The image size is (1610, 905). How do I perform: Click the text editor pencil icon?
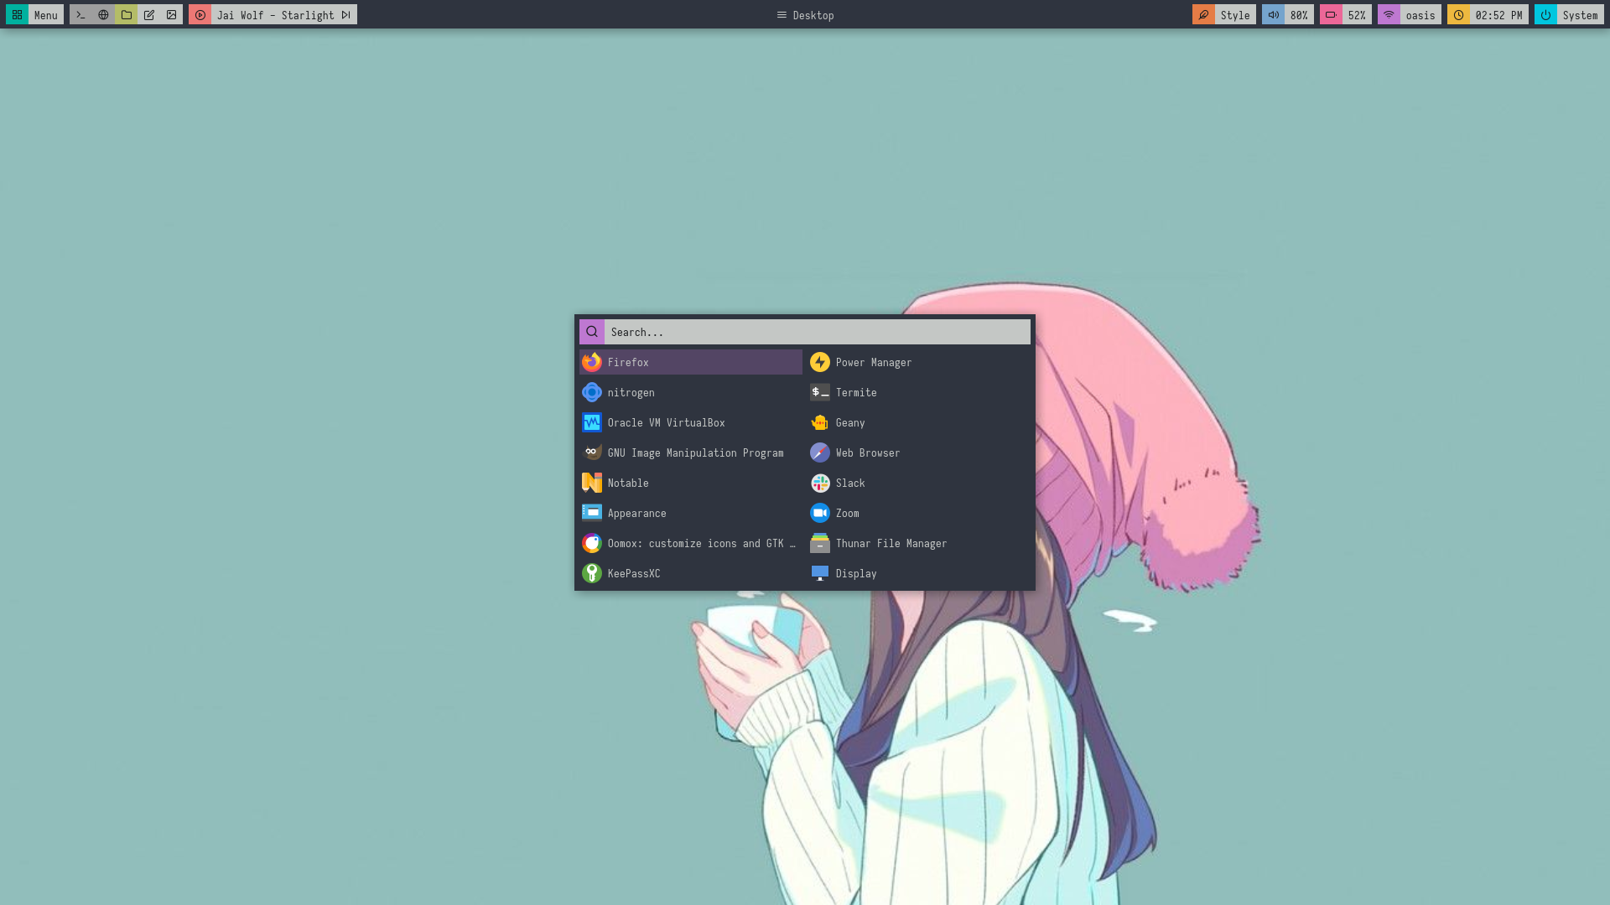click(149, 15)
